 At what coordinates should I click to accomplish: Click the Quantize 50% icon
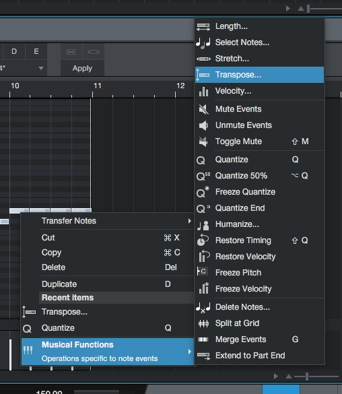pyautogui.click(x=203, y=176)
